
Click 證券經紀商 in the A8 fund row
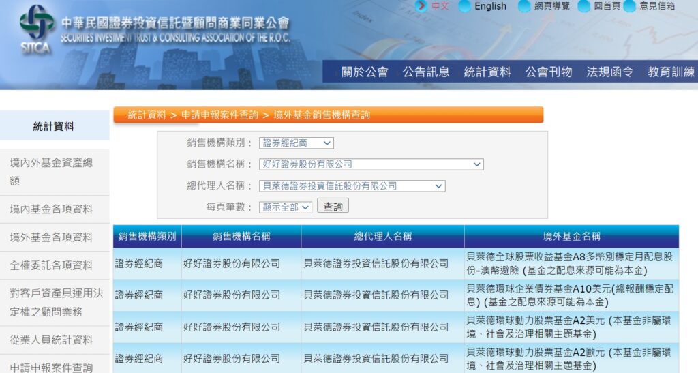139,263
